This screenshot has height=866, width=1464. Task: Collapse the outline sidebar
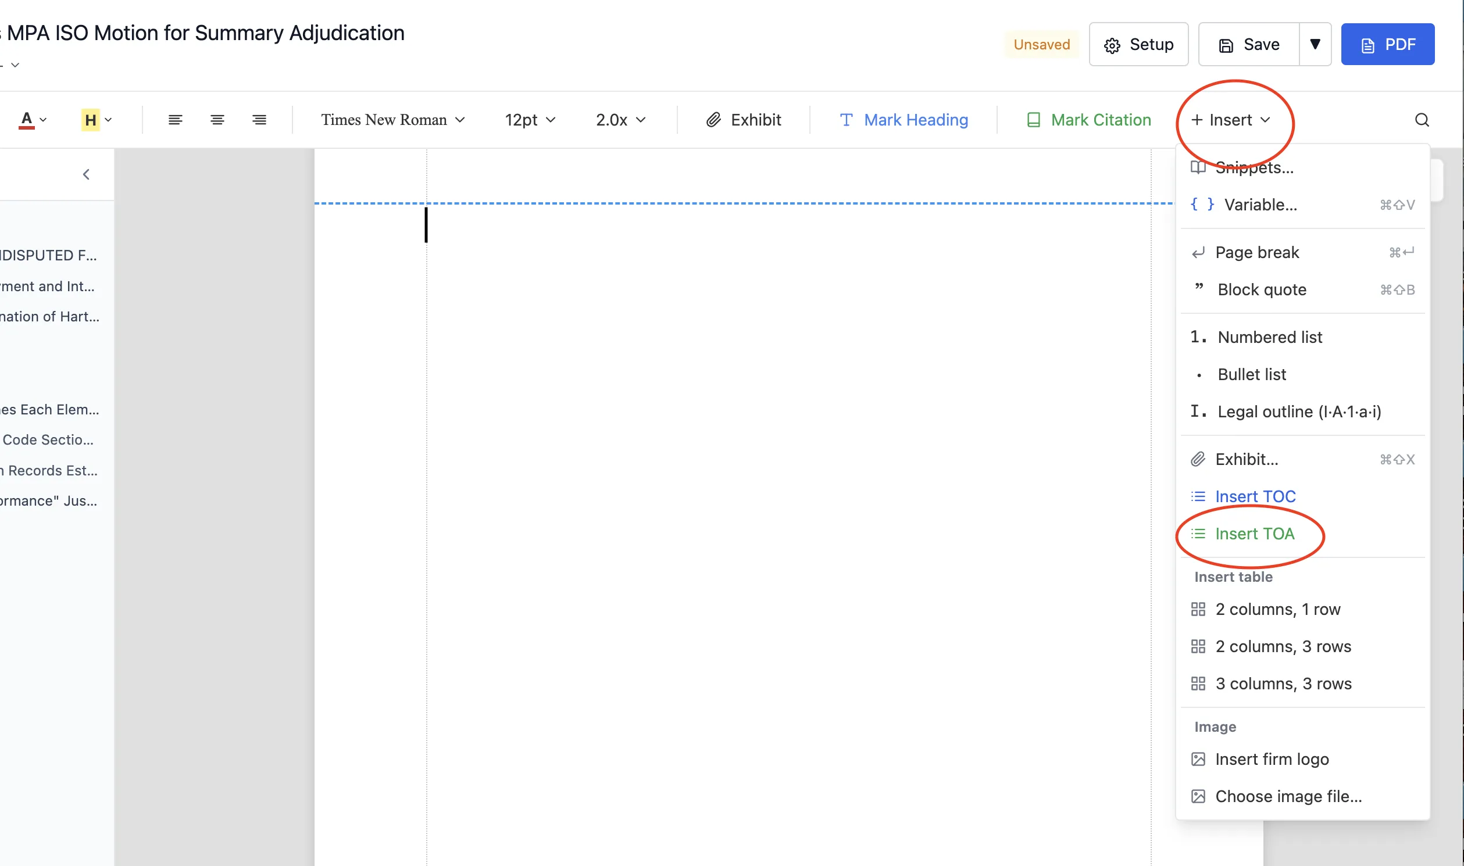tap(87, 174)
